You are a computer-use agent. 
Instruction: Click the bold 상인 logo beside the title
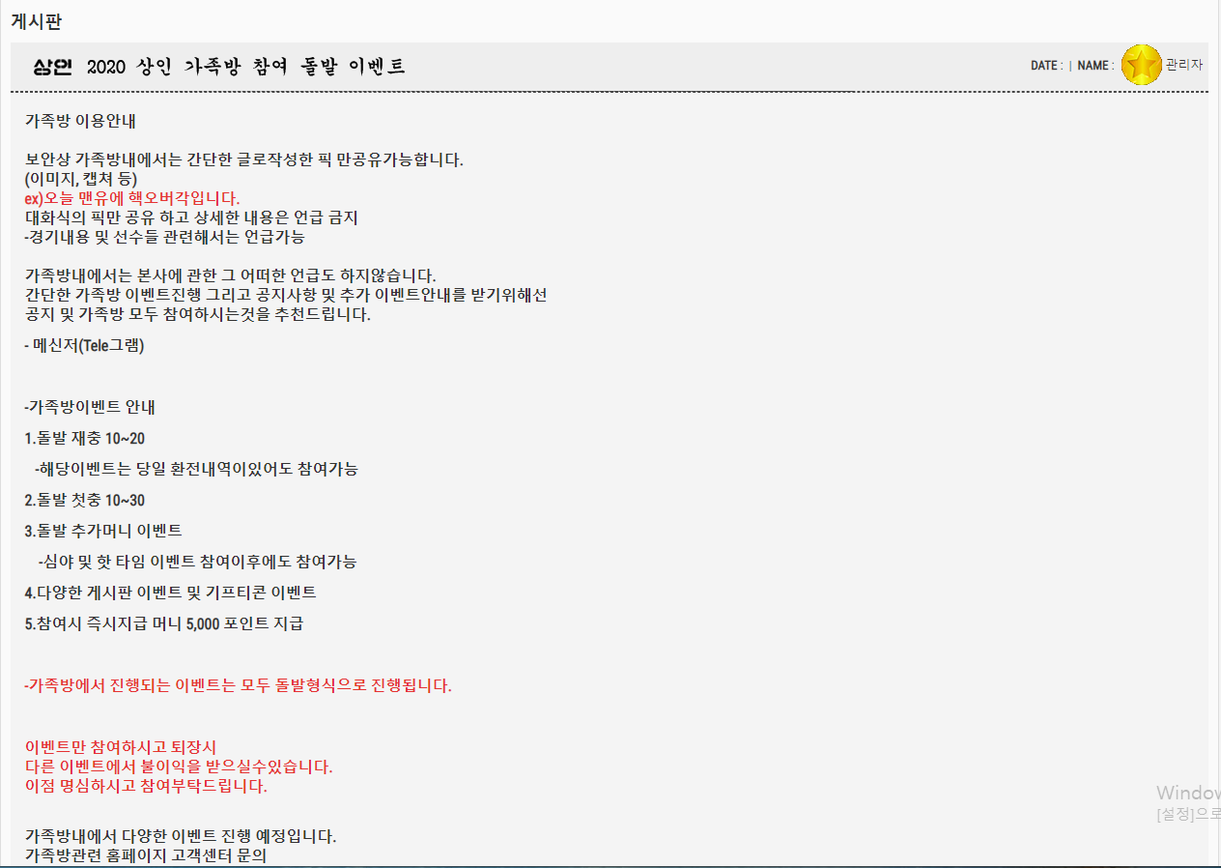point(53,67)
